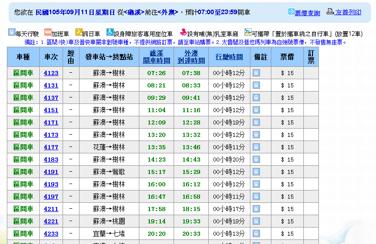This screenshot has height=244, width=376.
Task: Open train number 4171 details
Action: 51,123
